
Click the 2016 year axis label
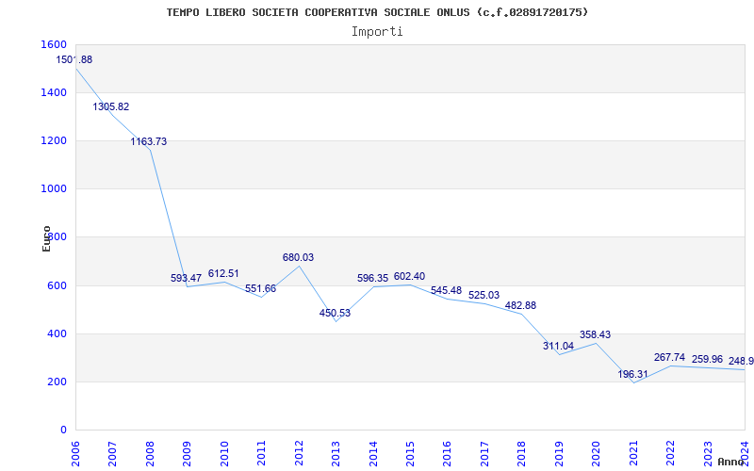[x=447, y=455]
